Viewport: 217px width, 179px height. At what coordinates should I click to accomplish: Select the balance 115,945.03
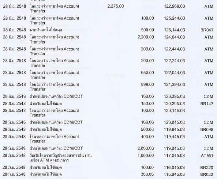click(x=175, y=175)
